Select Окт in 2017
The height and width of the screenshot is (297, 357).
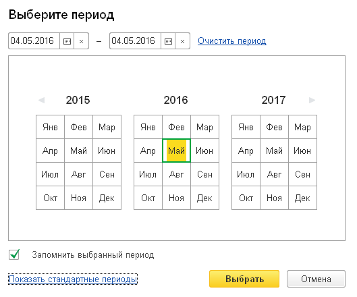(246, 198)
